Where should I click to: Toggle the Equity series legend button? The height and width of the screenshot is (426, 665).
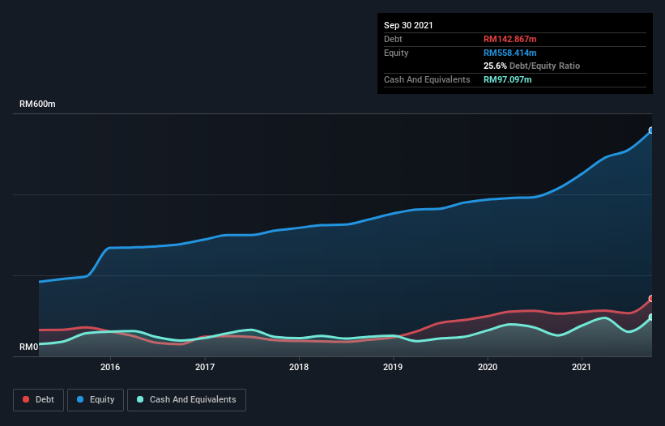click(x=96, y=400)
